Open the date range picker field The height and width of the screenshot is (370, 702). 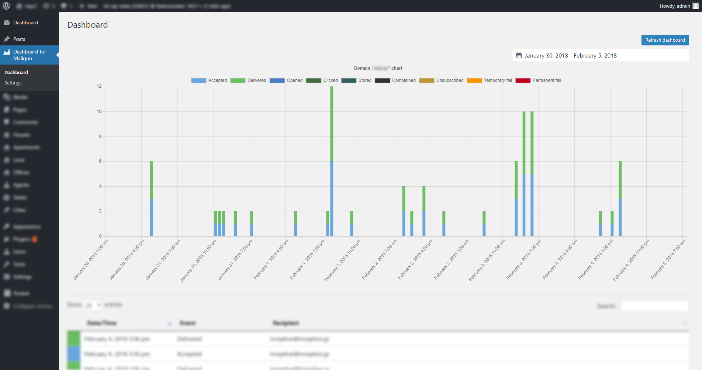click(600, 56)
